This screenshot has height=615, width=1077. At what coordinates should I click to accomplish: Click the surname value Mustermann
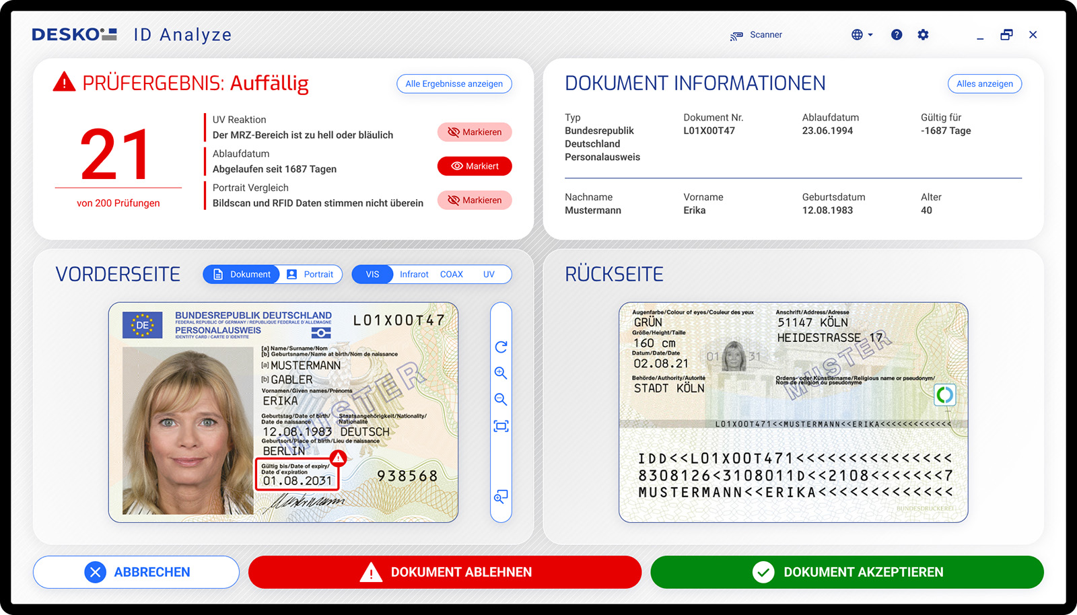tap(593, 211)
